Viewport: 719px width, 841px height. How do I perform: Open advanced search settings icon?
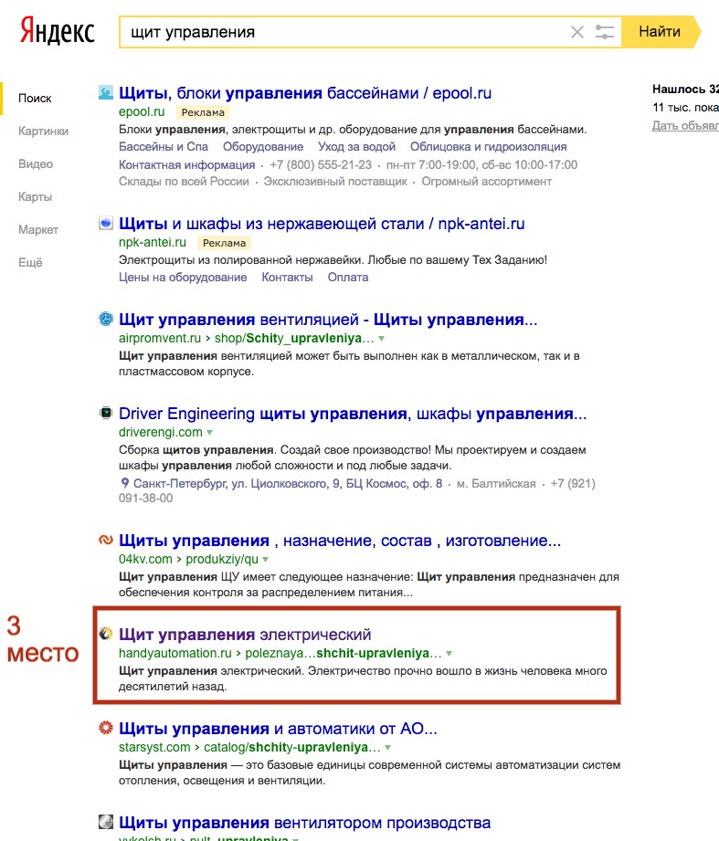605,32
